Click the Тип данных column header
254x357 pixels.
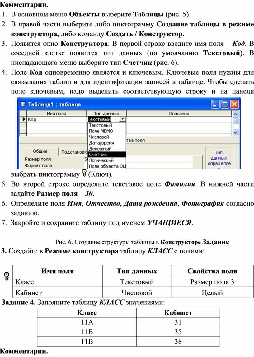(106, 114)
